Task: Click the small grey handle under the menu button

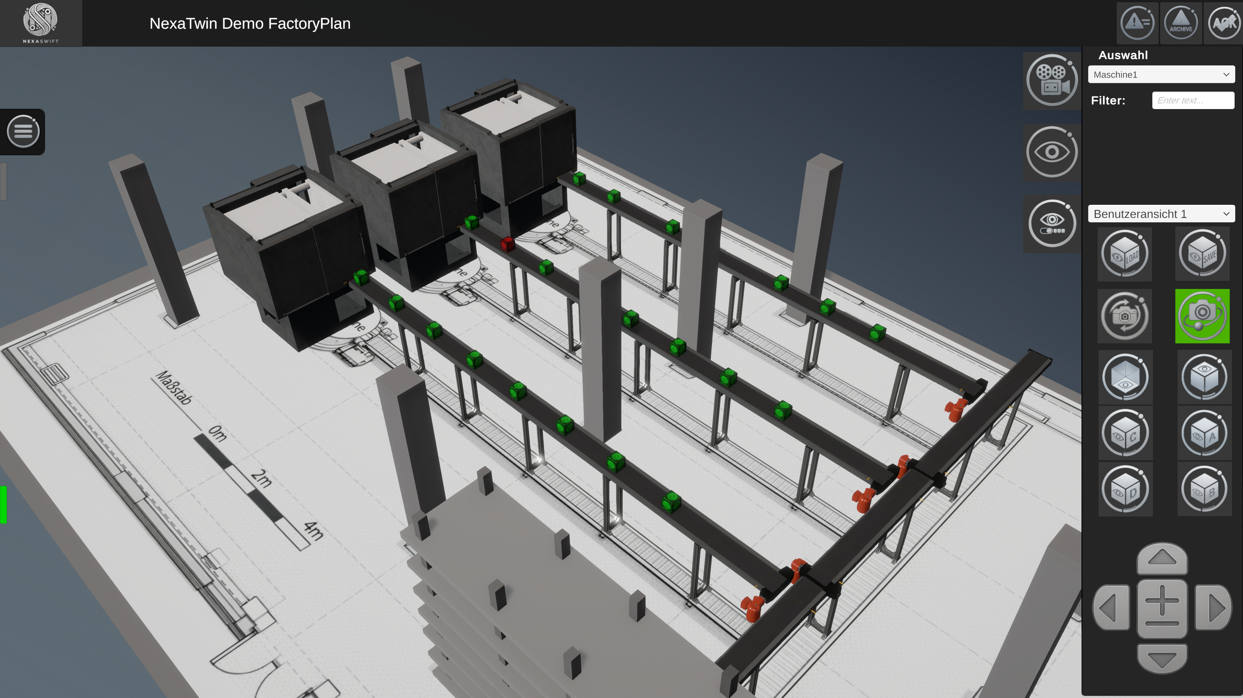Action: (3, 182)
